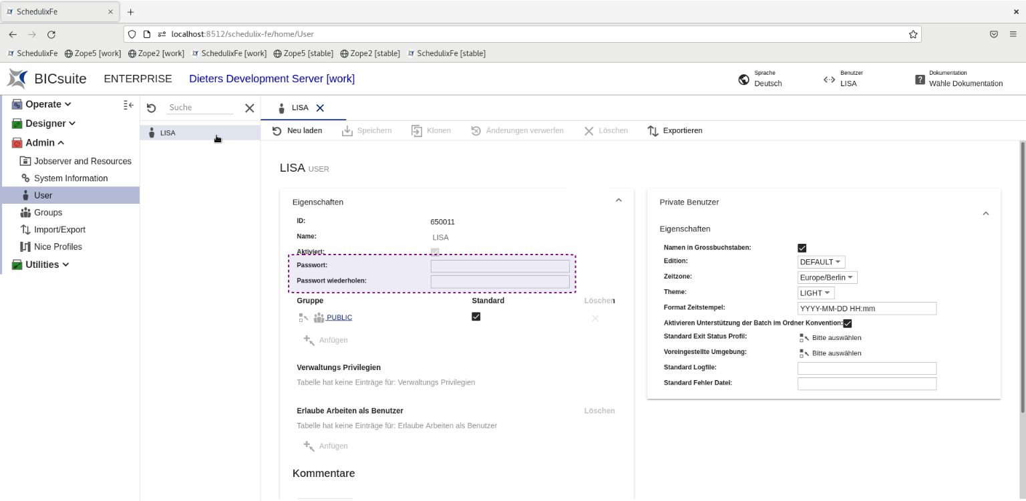Toggle Batch im Ordner Konvention checkbox

click(x=848, y=323)
